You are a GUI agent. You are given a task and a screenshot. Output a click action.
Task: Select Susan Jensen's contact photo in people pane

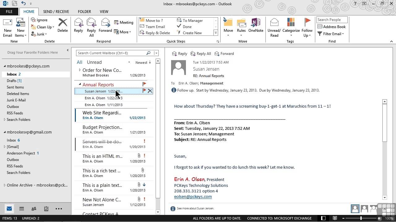point(355,209)
